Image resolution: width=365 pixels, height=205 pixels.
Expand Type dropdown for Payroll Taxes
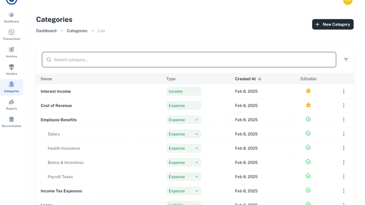click(x=183, y=177)
